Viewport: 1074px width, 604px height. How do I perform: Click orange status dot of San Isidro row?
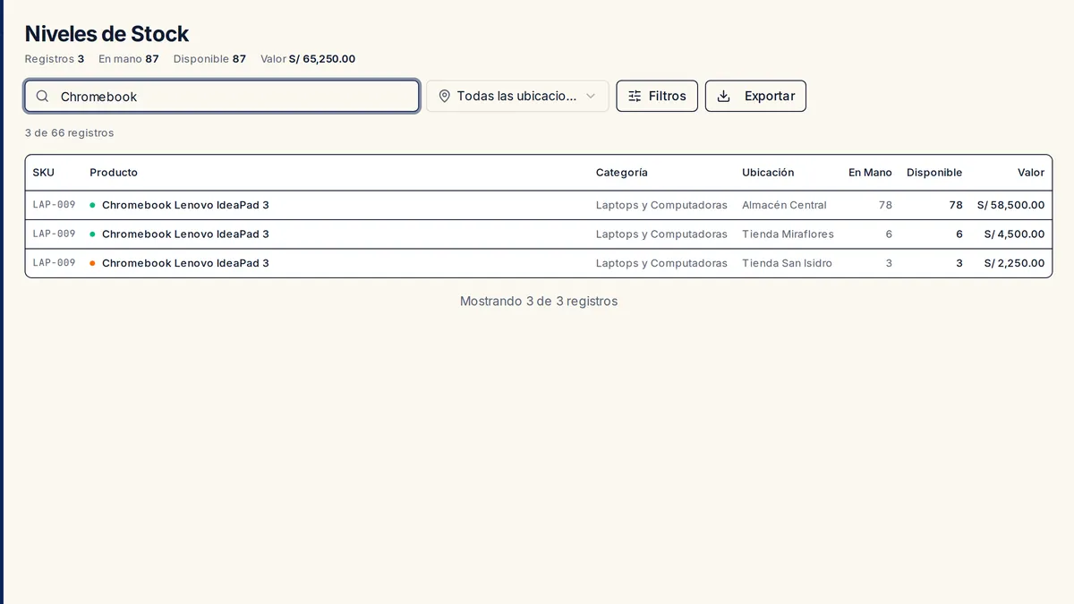92,263
